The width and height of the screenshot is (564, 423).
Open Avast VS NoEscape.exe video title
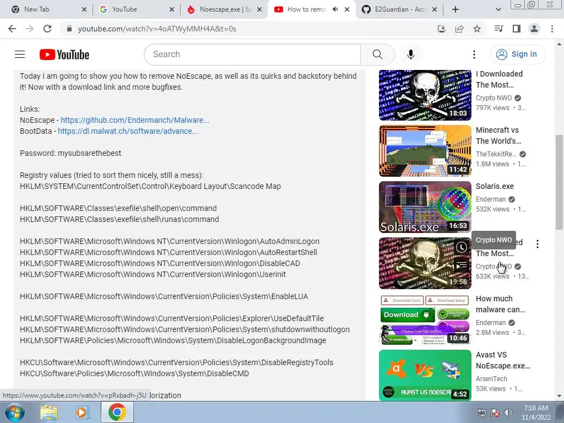[x=503, y=360]
